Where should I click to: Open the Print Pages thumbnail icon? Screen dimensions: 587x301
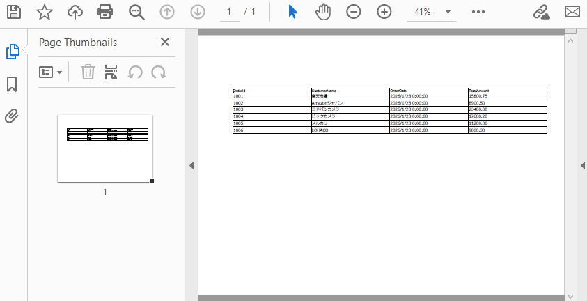coord(111,72)
